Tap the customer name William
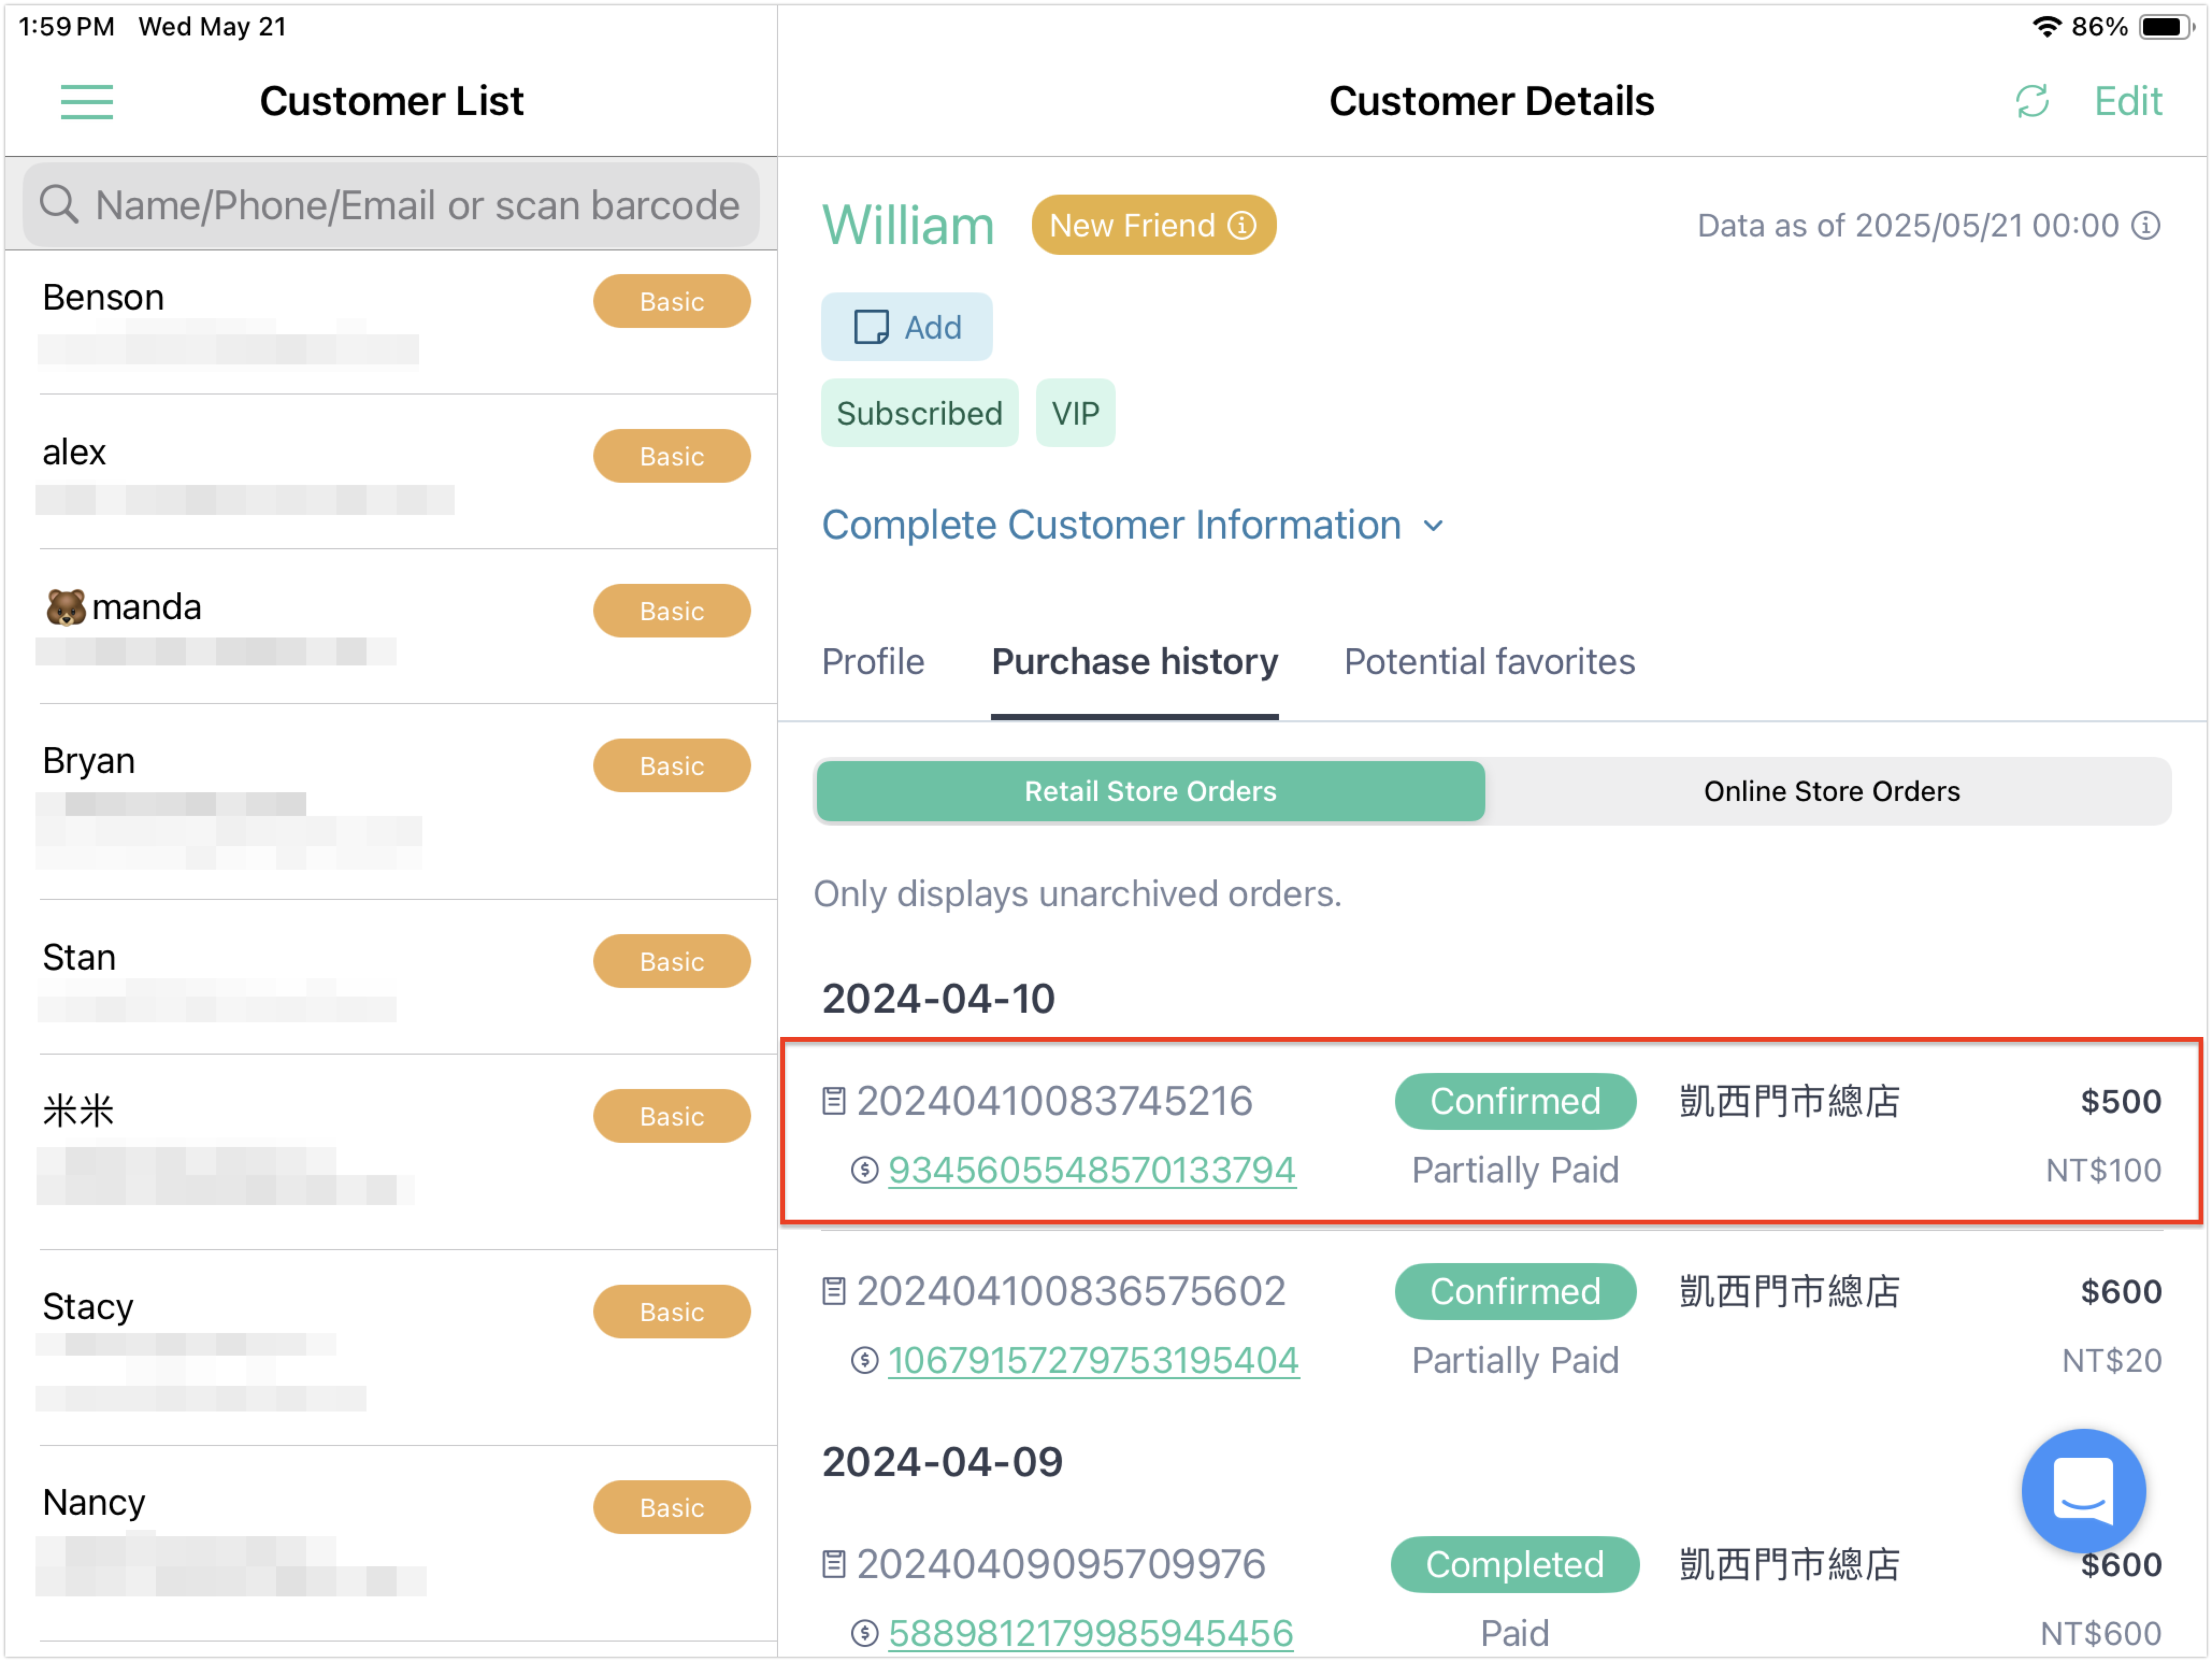Viewport: 2212px width, 1662px height. click(907, 226)
